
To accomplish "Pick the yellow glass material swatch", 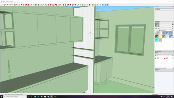I will pos(160,36).
